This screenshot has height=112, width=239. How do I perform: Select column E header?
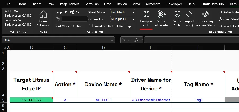click(151, 48)
